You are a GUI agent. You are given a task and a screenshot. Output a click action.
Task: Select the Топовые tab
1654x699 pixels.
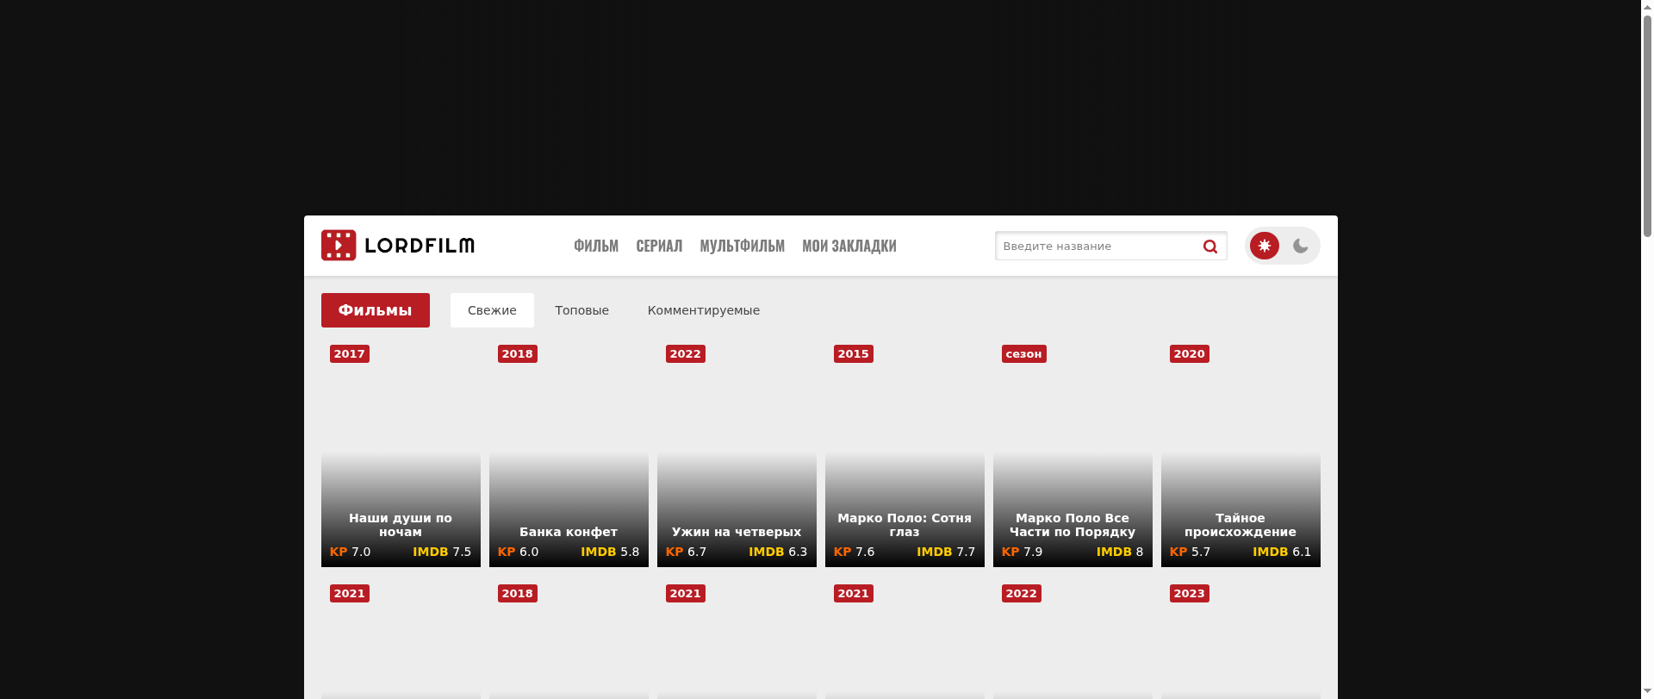click(x=581, y=310)
